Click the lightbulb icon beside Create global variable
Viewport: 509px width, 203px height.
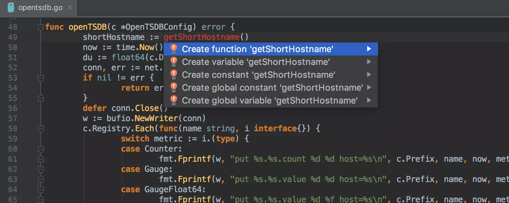(173, 100)
